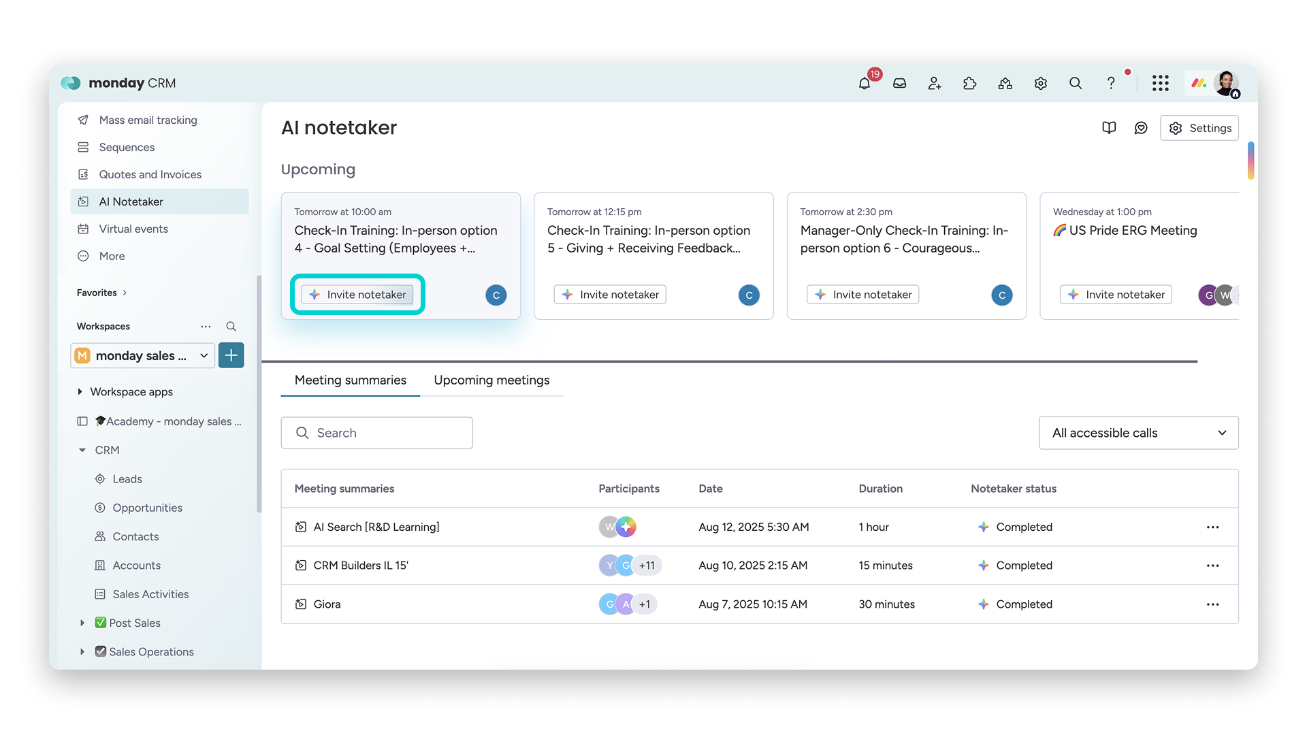Switch to Meeting summaries tab
This screenshot has width=1307, height=735.
(x=351, y=380)
